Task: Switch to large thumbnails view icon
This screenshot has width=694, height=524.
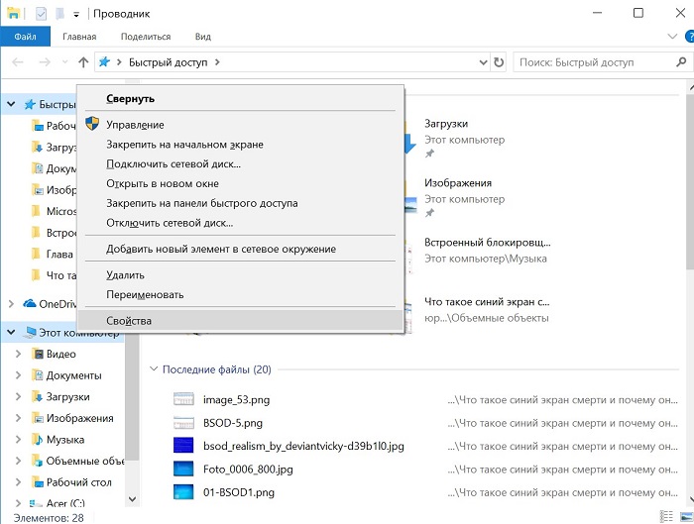Action: (x=686, y=516)
